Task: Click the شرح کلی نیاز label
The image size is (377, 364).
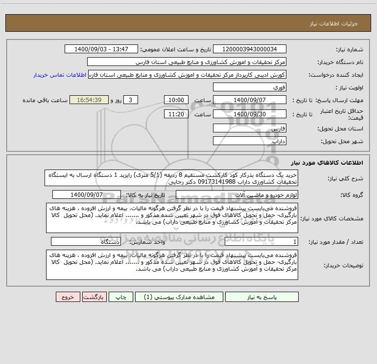Action: point(346,178)
